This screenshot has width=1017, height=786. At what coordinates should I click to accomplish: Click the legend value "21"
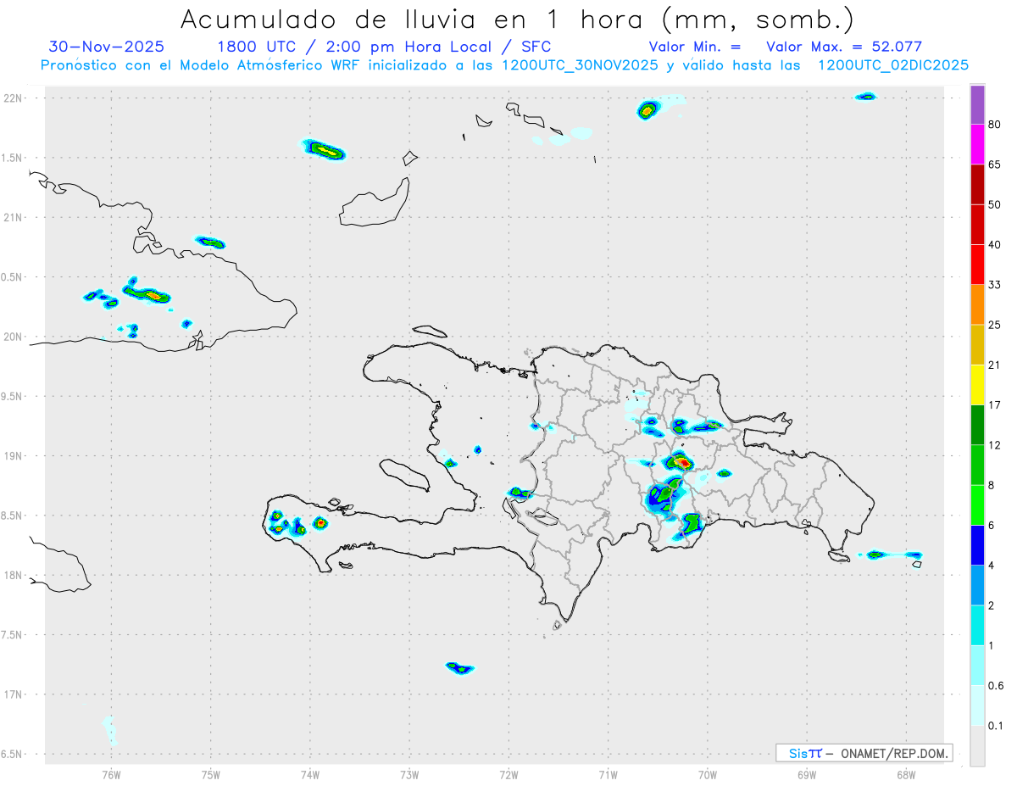(x=995, y=365)
